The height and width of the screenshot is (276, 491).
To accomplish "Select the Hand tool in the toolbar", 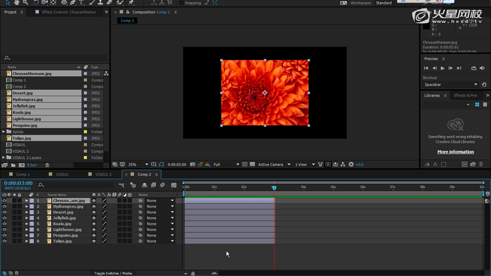I will click(x=15, y=3).
